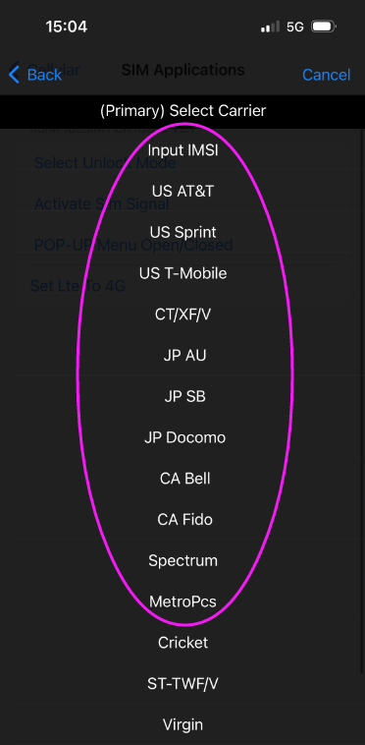Tap the Back chevron icon
Viewport: 365px width, 745px height.
(14, 74)
